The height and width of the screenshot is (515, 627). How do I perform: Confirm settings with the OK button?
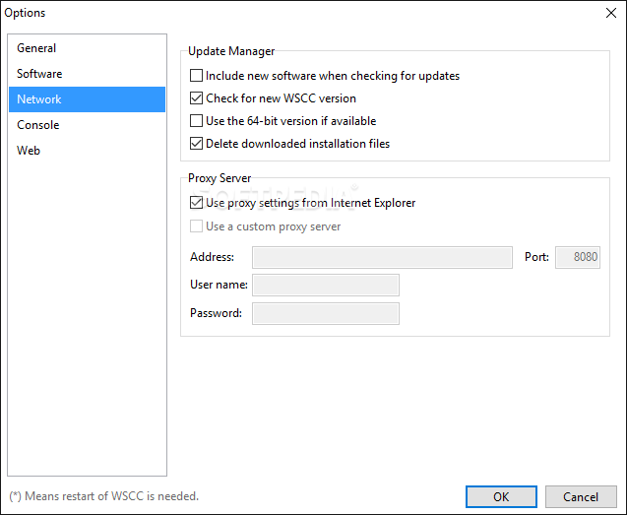click(501, 497)
